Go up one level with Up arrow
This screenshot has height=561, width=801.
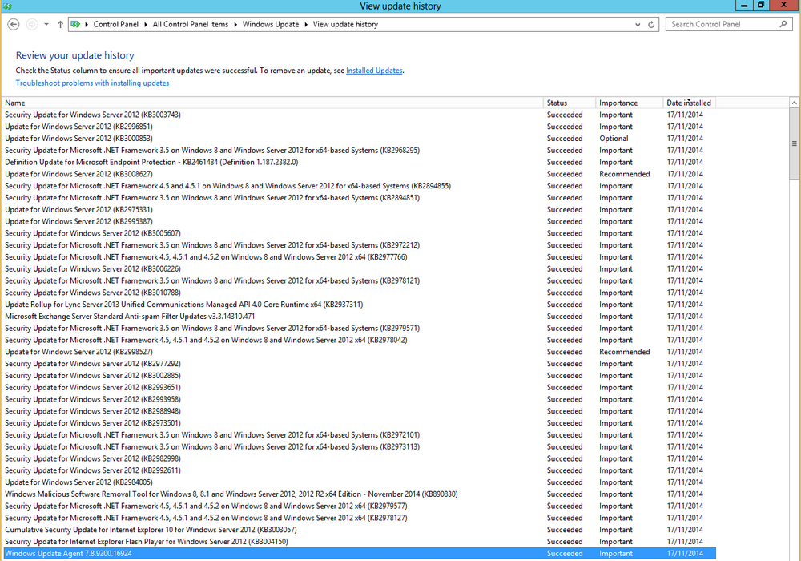(x=60, y=24)
